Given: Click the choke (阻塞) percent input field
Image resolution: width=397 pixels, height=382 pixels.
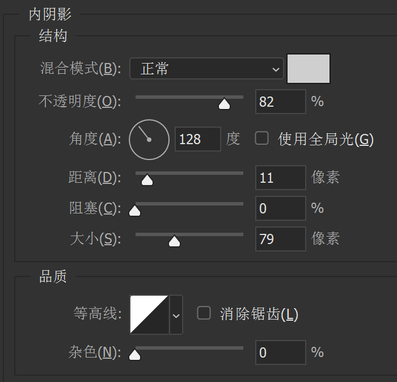Looking at the screenshot, I should 280,208.
